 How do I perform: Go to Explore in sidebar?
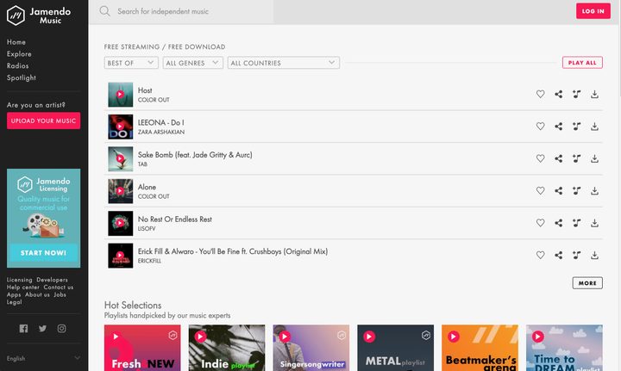coord(19,53)
